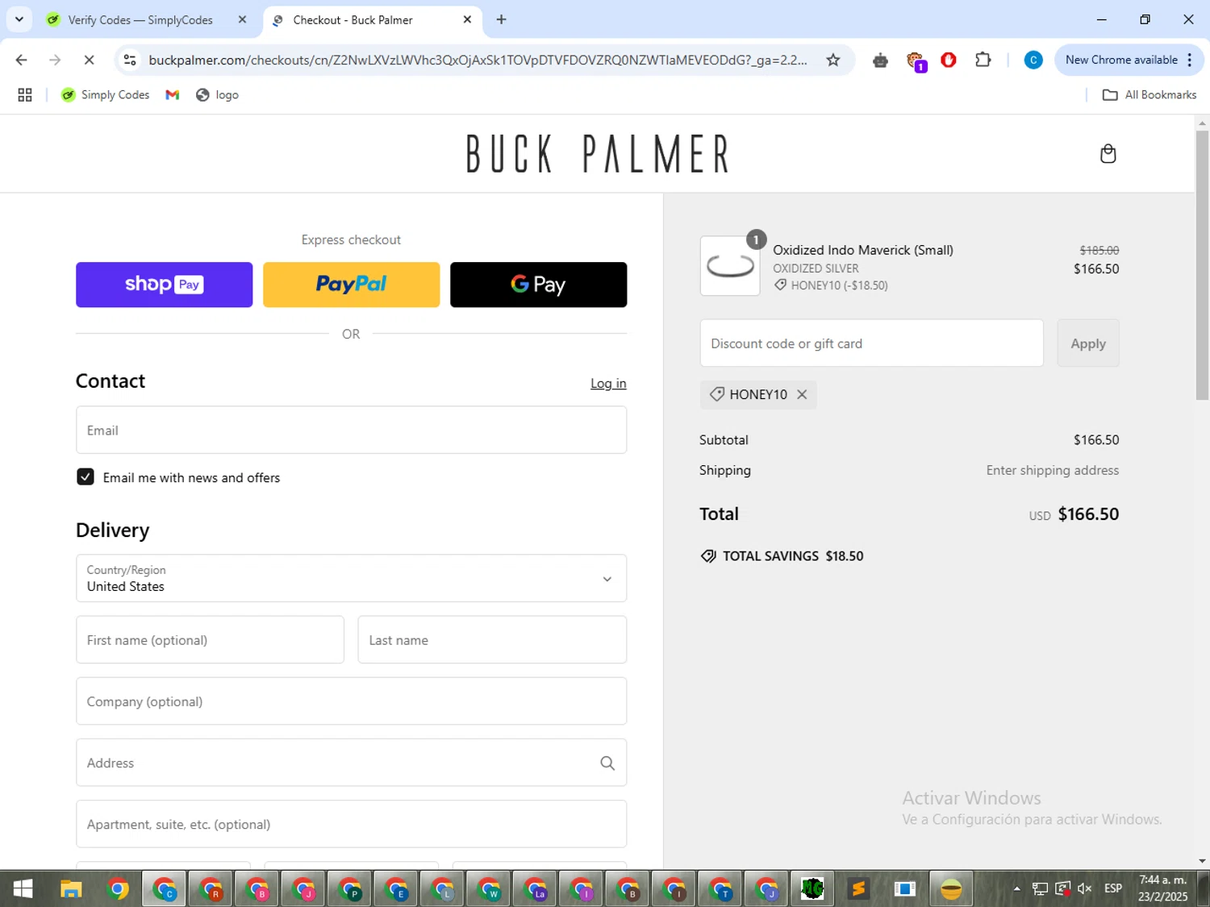
Task: Click the $166.50 total amount
Action: (1088, 514)
